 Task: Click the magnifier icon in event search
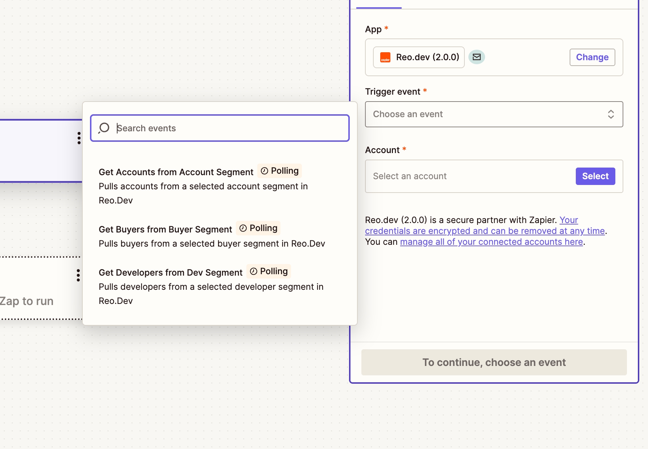(104, 128)
